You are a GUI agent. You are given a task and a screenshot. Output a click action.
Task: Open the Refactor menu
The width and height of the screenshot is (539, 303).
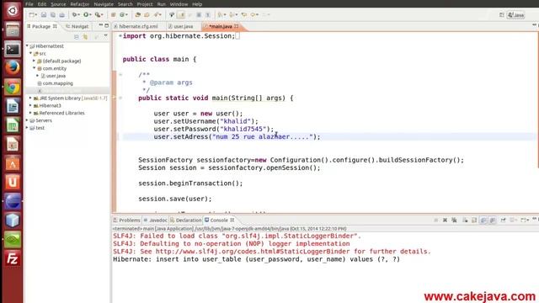pos(79,4)
